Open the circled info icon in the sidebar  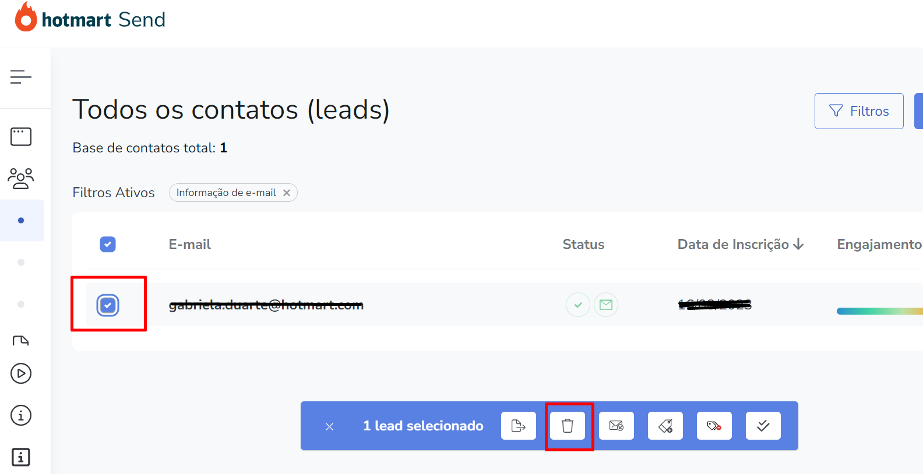[21, 415]
